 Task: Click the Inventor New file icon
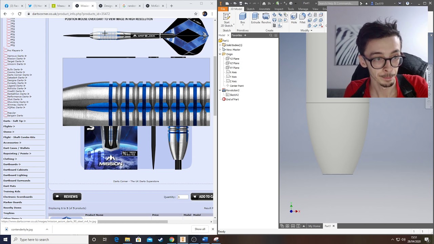[228, 3]
